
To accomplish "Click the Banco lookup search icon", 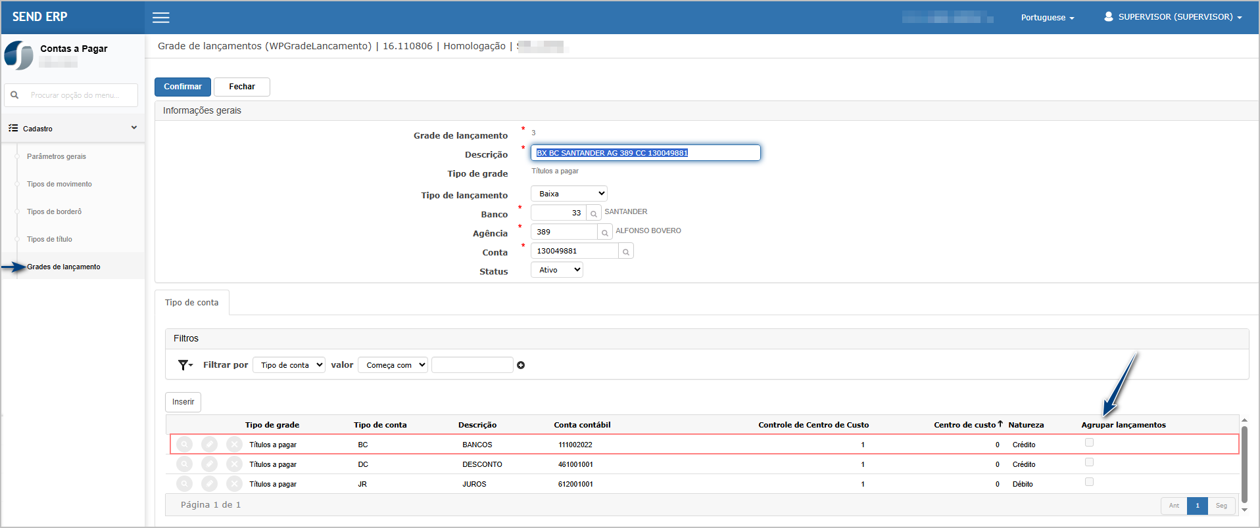I will pyautogui.click(x=594, y=213).
